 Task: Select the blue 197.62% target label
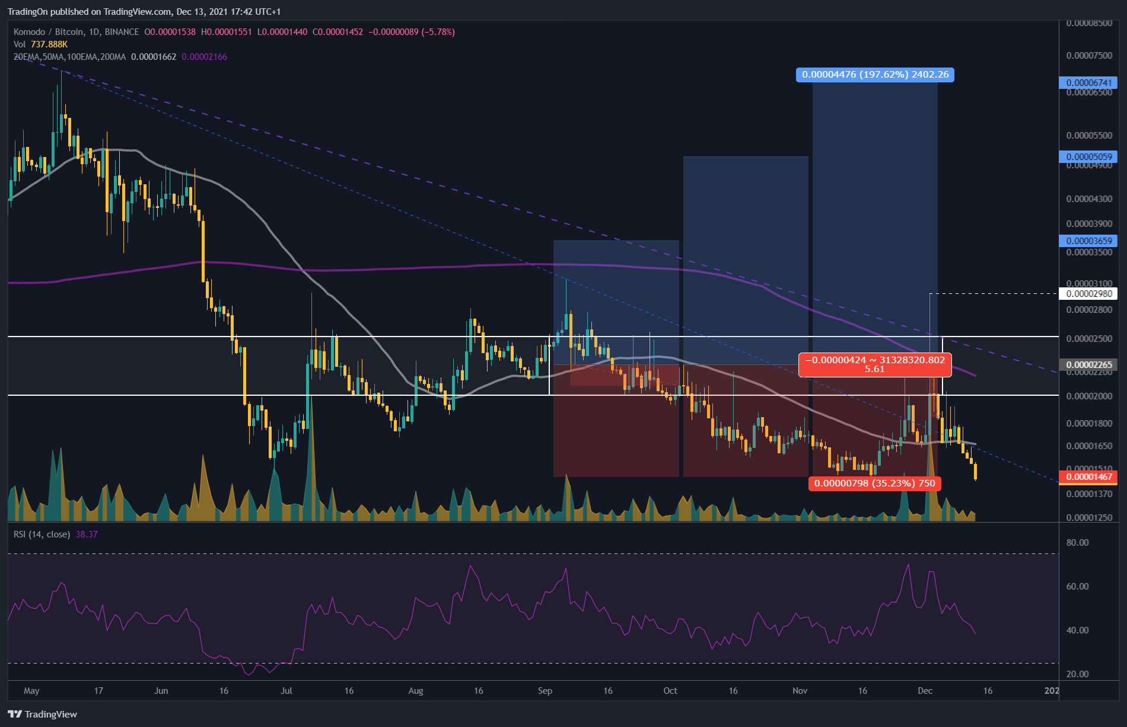point(875,75)
